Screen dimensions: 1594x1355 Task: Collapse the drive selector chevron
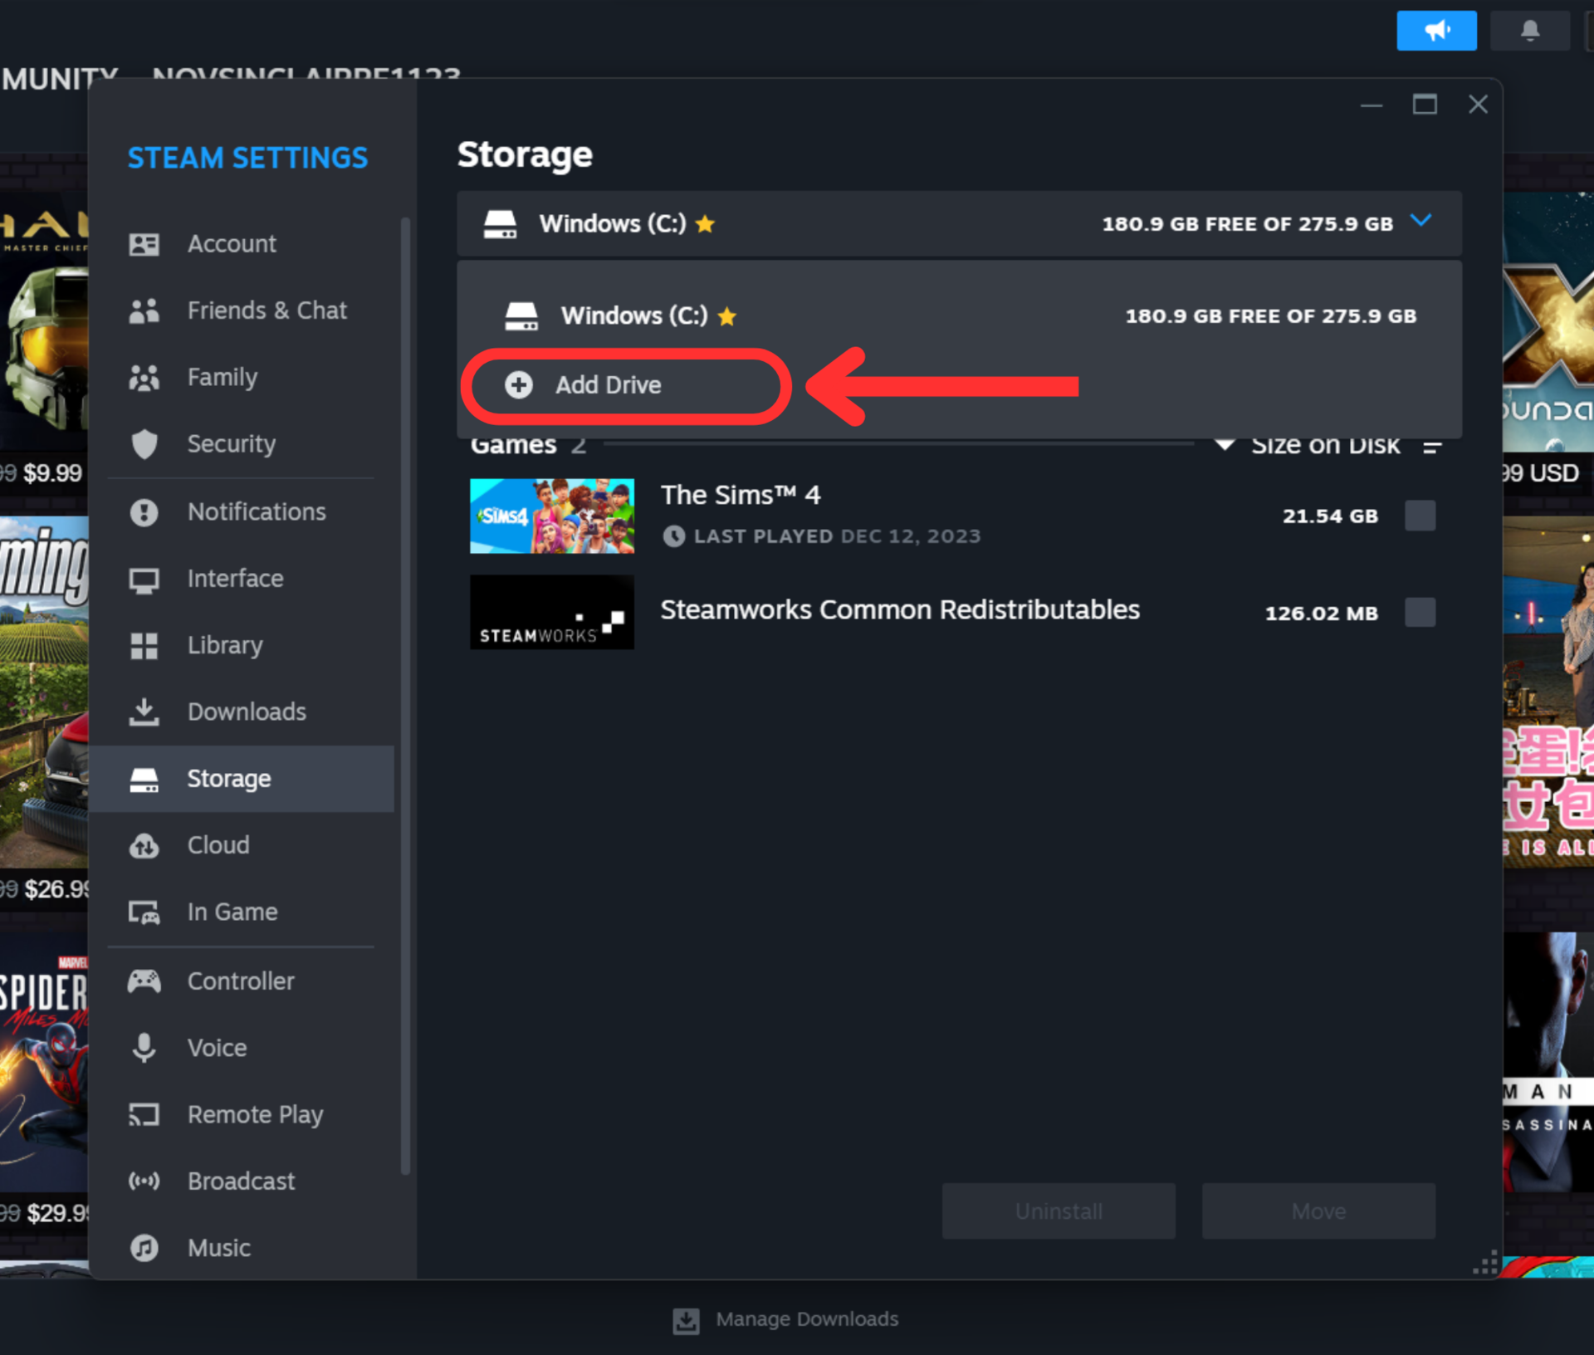1420,221
